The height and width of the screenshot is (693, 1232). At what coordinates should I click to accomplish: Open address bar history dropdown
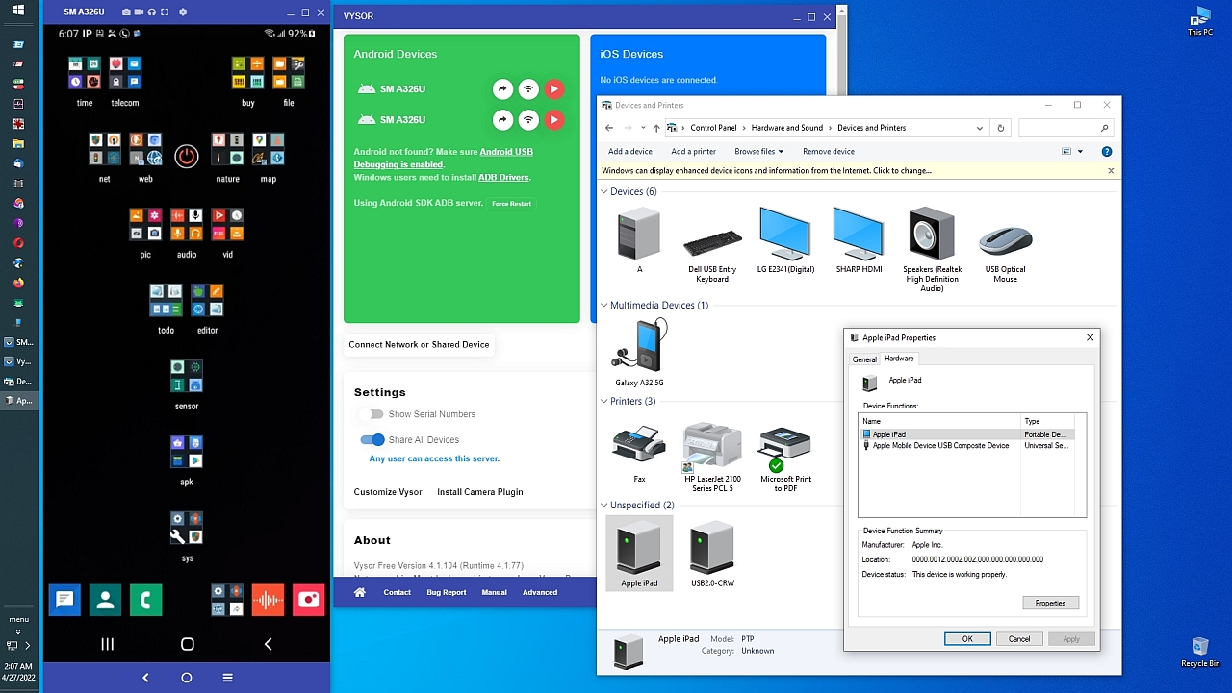pyautogui.click(x=980, y=128)
